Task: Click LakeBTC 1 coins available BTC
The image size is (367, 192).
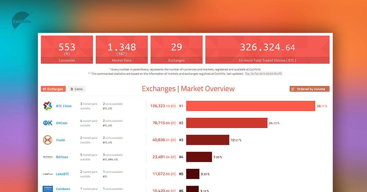Action: click(113, 174)
